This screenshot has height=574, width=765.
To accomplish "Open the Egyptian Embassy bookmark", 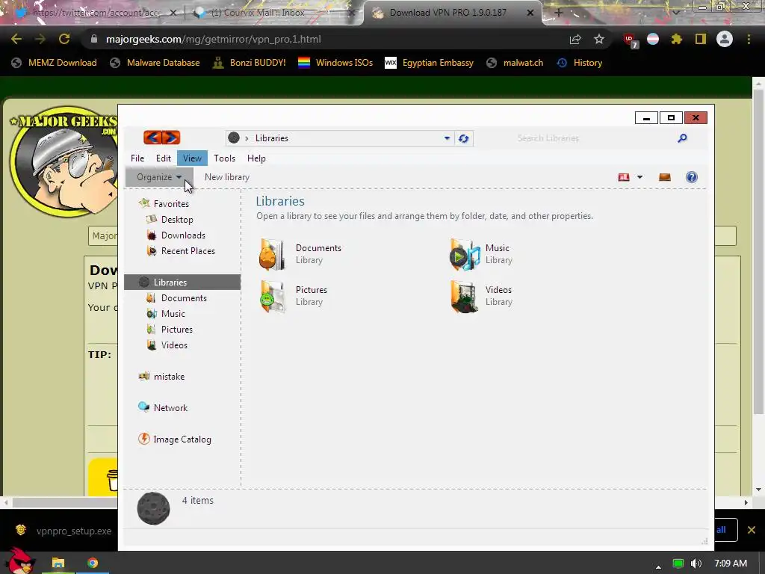I will pyautogui.click(x=430, y=63).
